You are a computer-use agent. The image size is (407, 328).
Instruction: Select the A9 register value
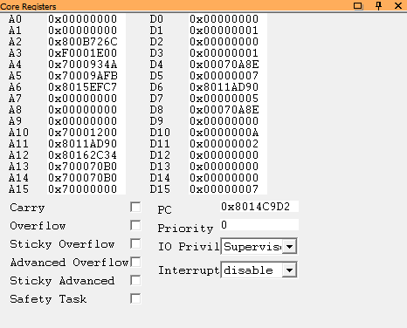[x=86, y=121]
